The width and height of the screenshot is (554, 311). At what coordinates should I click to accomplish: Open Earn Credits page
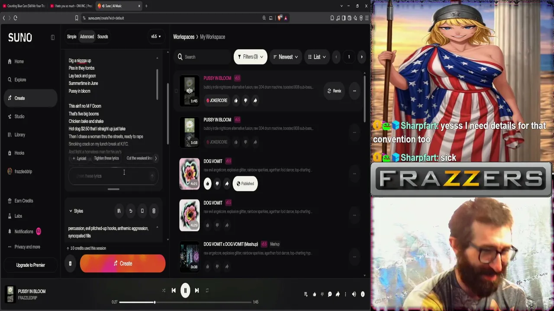pyautogui.click(x=23, y=201)
